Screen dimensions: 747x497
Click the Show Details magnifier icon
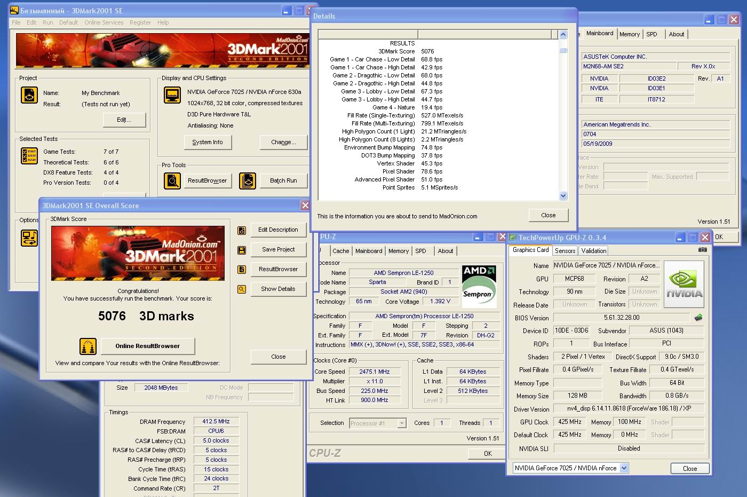[x=242, y=289]
